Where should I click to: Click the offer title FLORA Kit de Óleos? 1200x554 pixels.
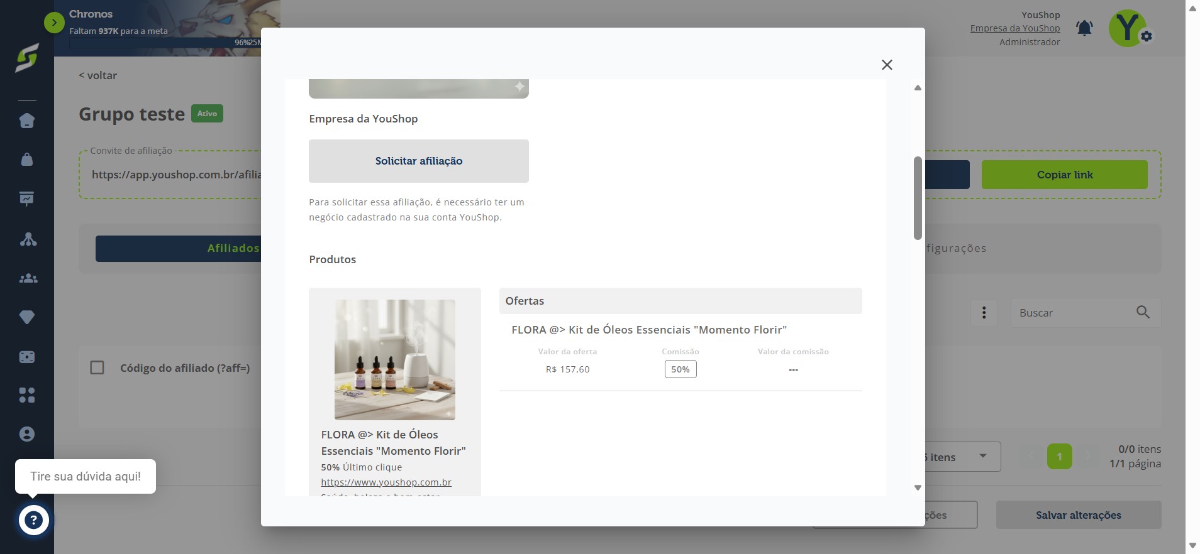point(649,330)
